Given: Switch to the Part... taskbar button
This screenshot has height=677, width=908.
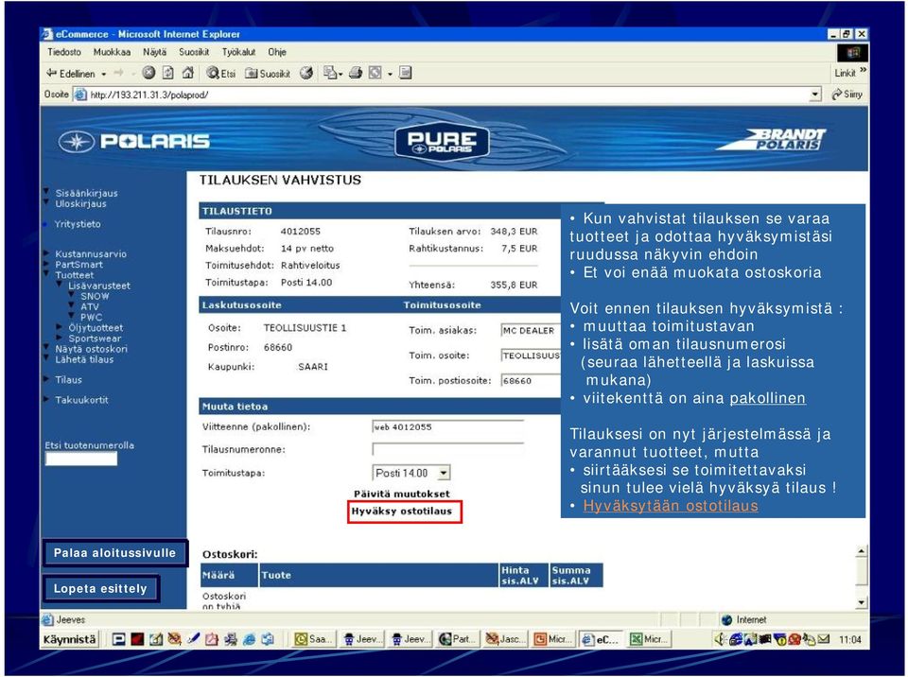Looking at the screenshot, I should [x=457, y=639].
